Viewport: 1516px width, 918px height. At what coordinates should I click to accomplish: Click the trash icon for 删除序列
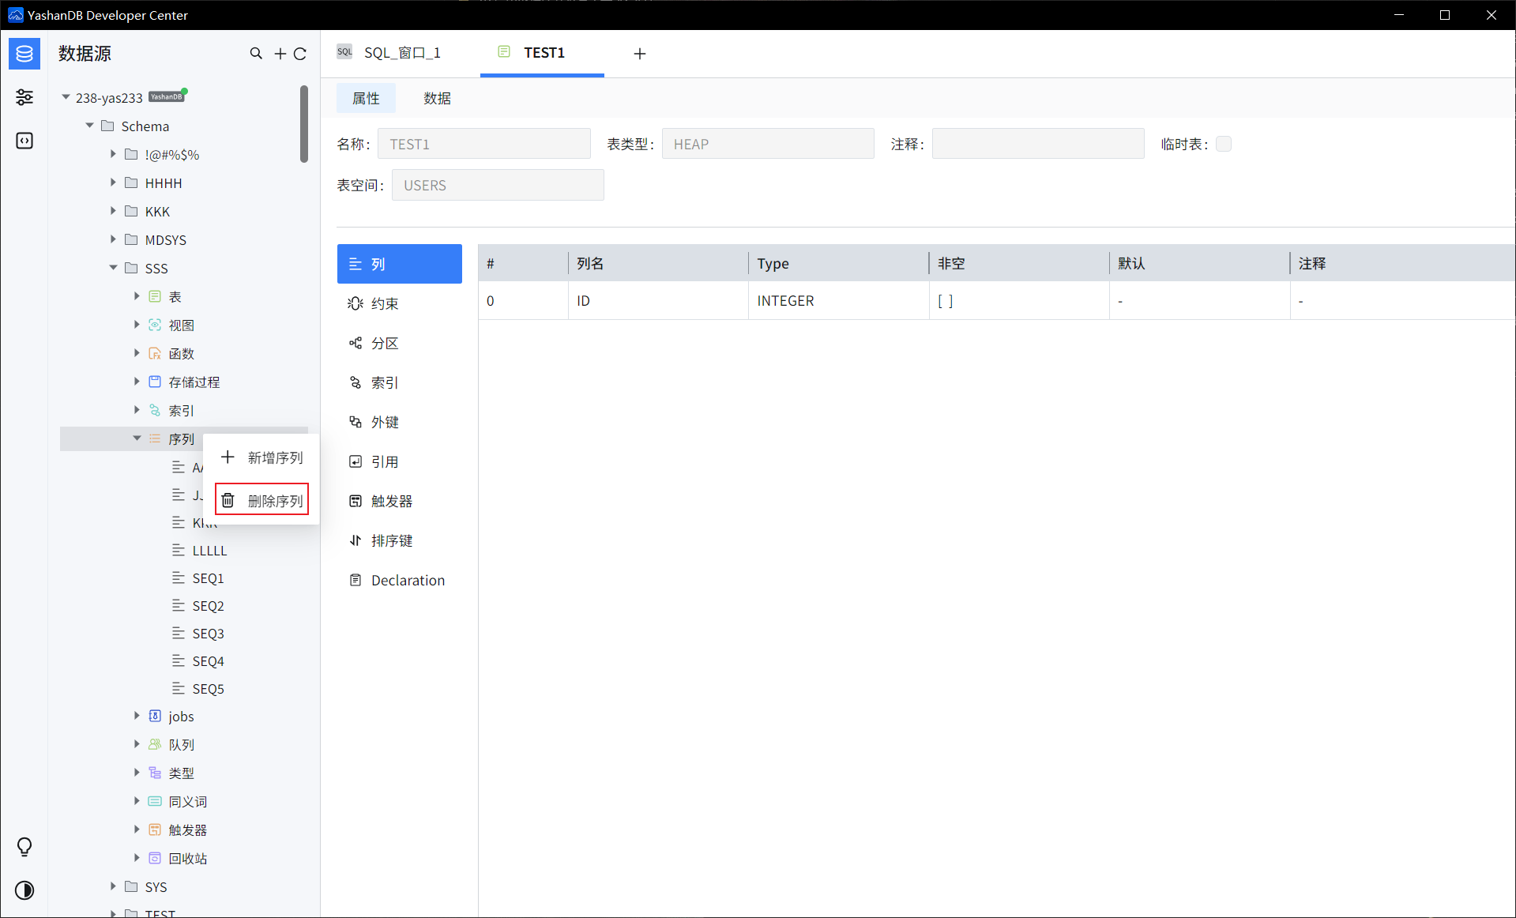click(228, 500)
